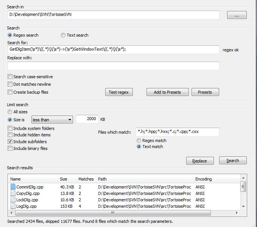Open the Presets button

click(205, 92)
